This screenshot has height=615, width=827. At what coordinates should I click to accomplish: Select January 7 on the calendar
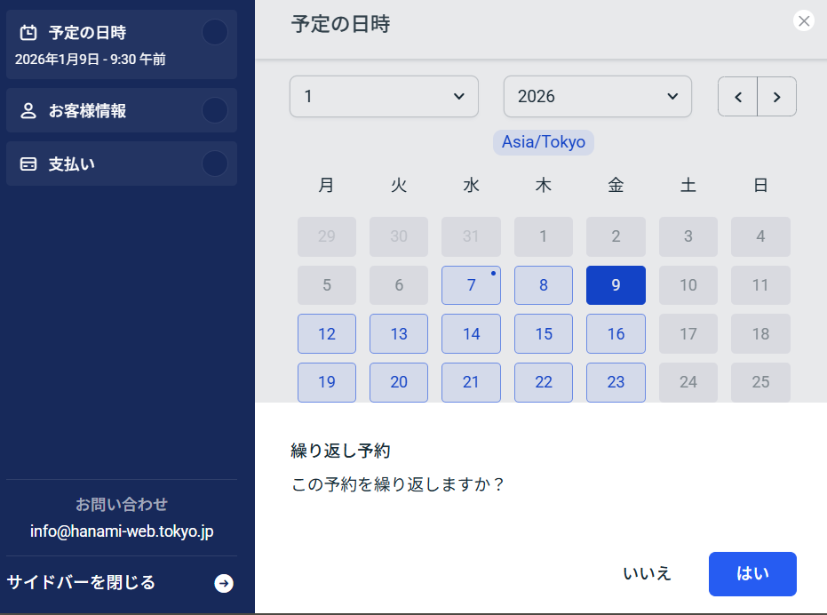471,285
